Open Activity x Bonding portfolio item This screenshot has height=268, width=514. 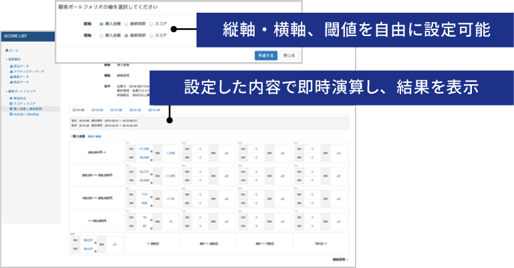(x=24, y=114)
